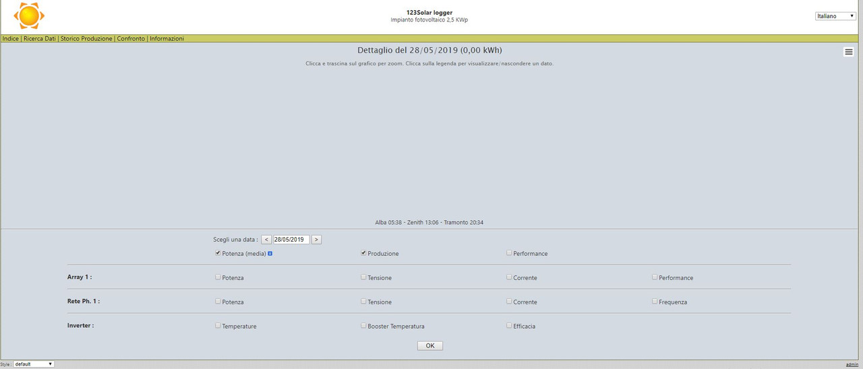Enable Rete Ph. 1 Corrente checkbox

coord(509,301)
